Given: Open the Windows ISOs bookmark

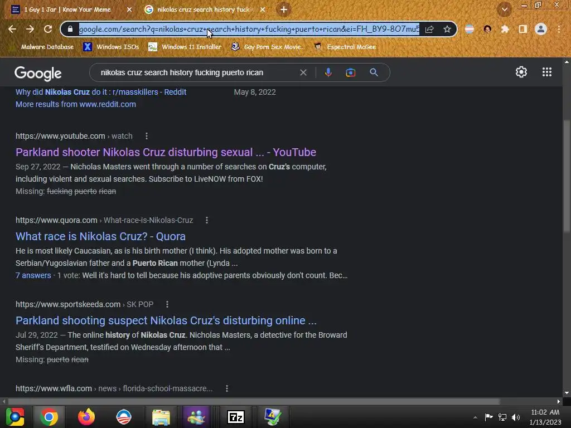Looking at the screenshot, I should click(111, 47).
